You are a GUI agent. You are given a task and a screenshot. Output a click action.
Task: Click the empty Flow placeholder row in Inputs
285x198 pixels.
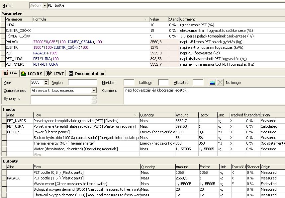click(86, 155)
